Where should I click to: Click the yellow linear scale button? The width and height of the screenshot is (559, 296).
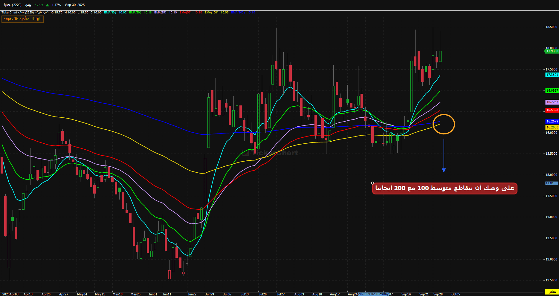click(552, 292)
